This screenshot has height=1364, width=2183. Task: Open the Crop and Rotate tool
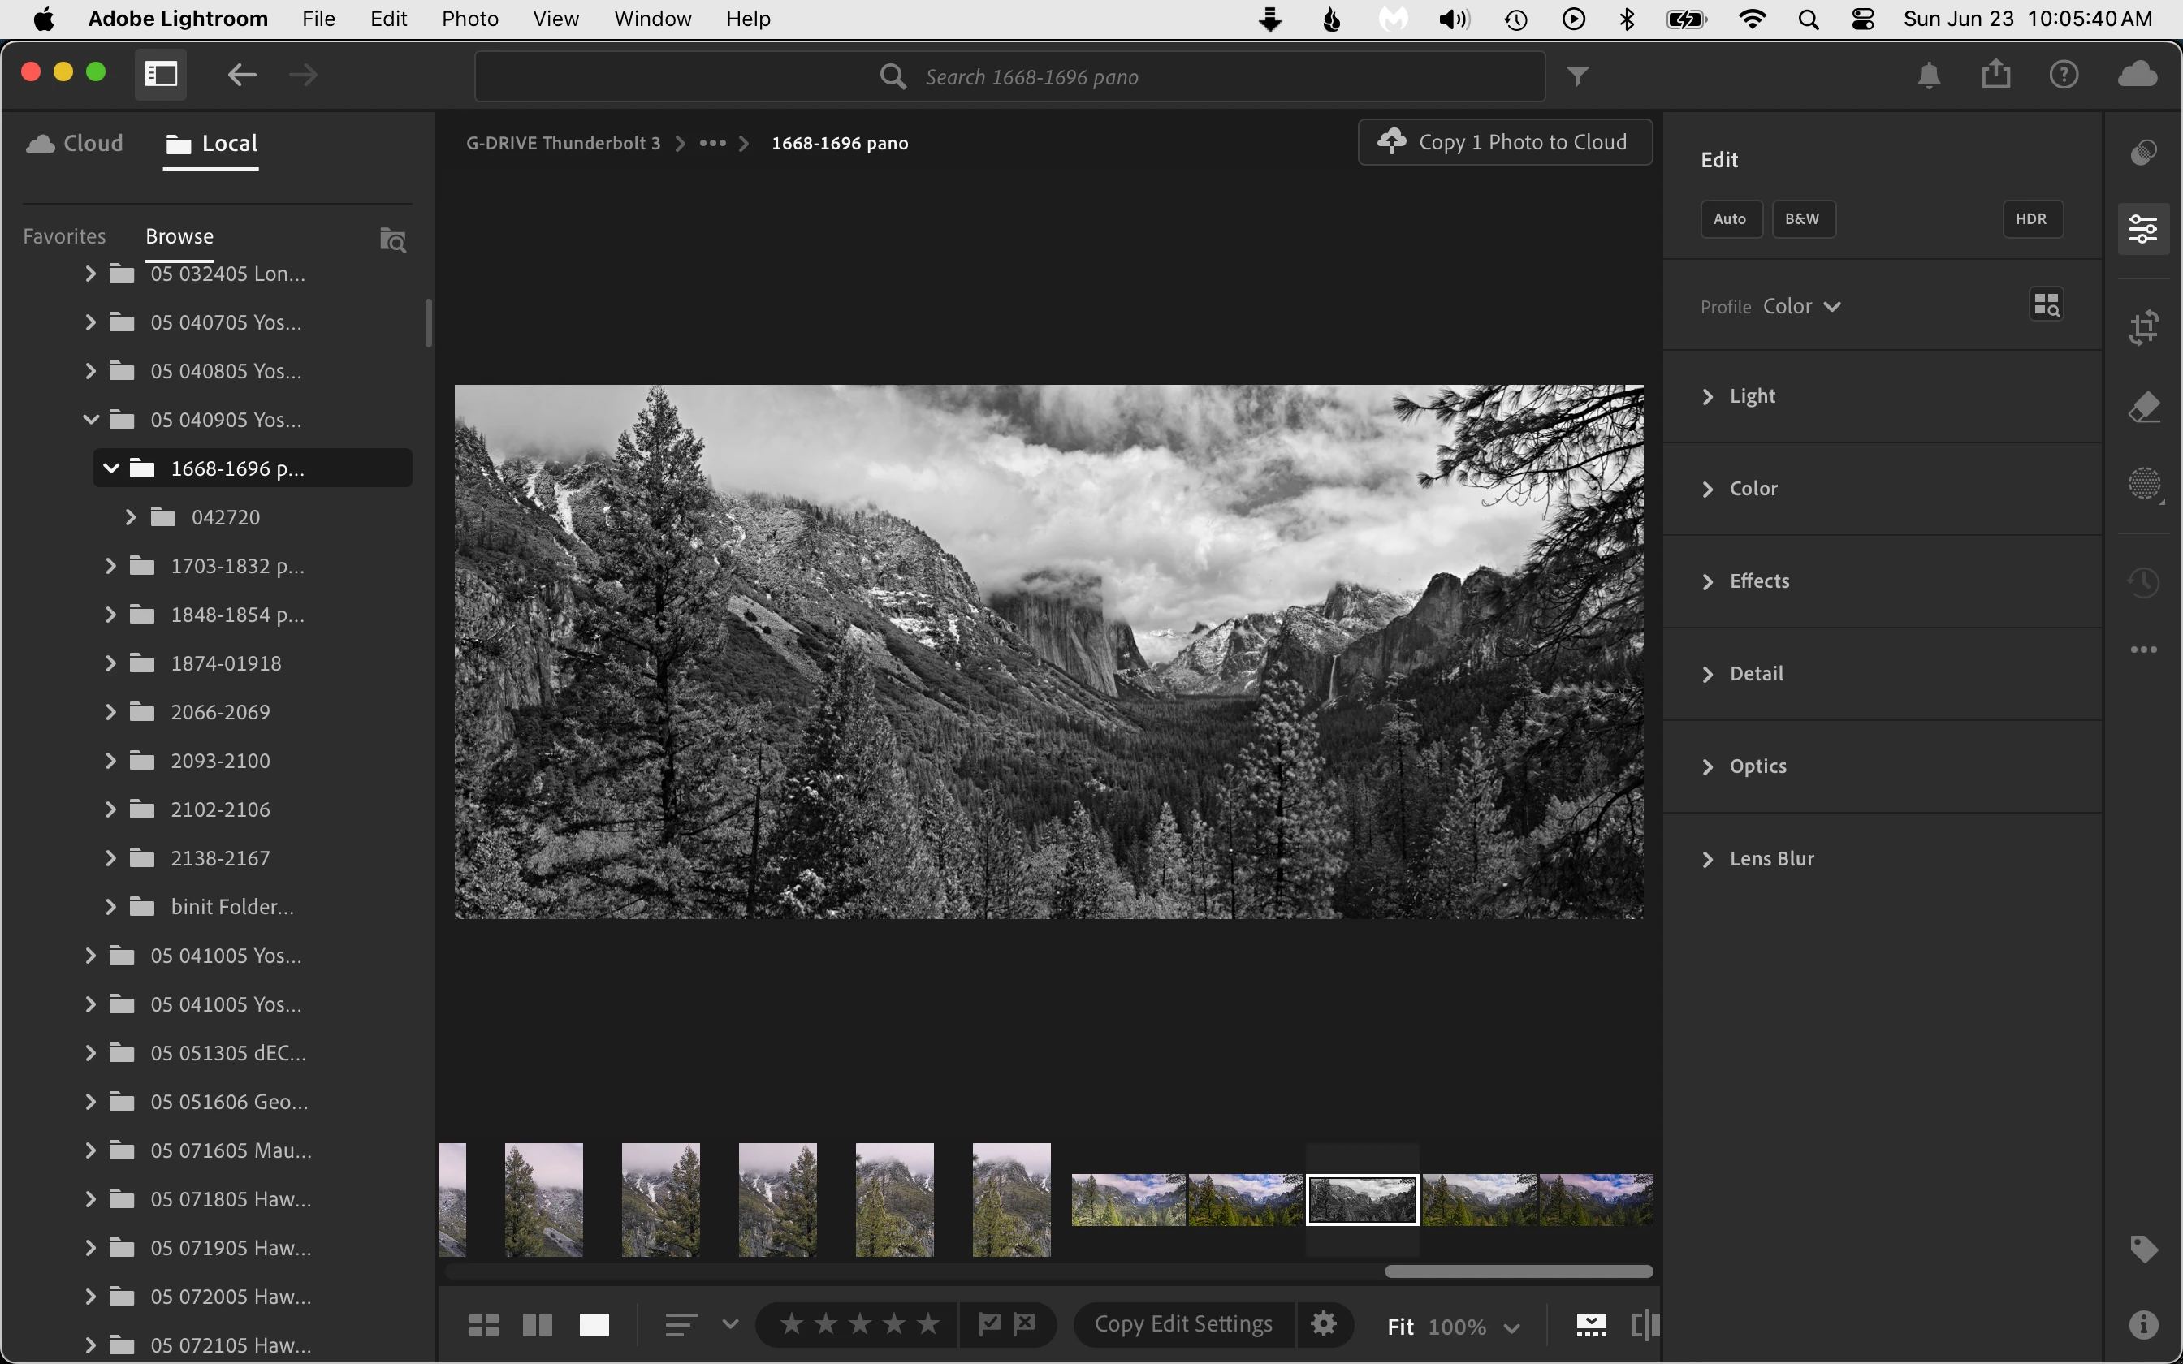pyautogui.click(x=2143, y=327)
